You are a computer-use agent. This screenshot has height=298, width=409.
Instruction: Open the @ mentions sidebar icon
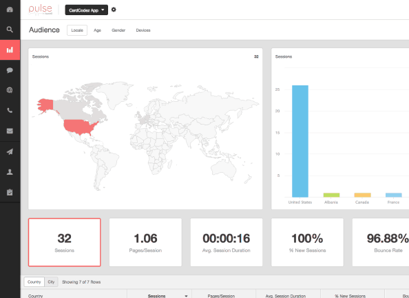tap(10, 90)
